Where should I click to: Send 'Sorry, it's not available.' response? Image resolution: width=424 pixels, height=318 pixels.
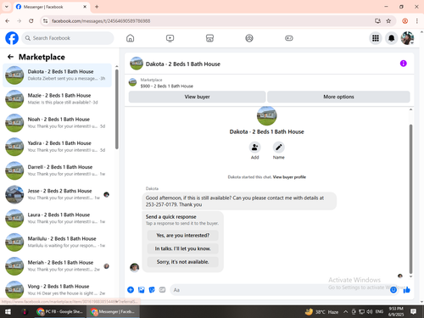[183, 262]
